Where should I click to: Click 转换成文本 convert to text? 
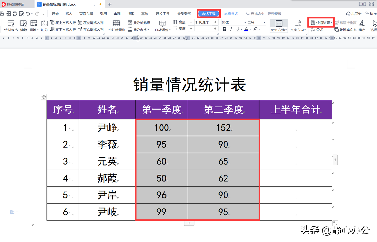point(345,30)
